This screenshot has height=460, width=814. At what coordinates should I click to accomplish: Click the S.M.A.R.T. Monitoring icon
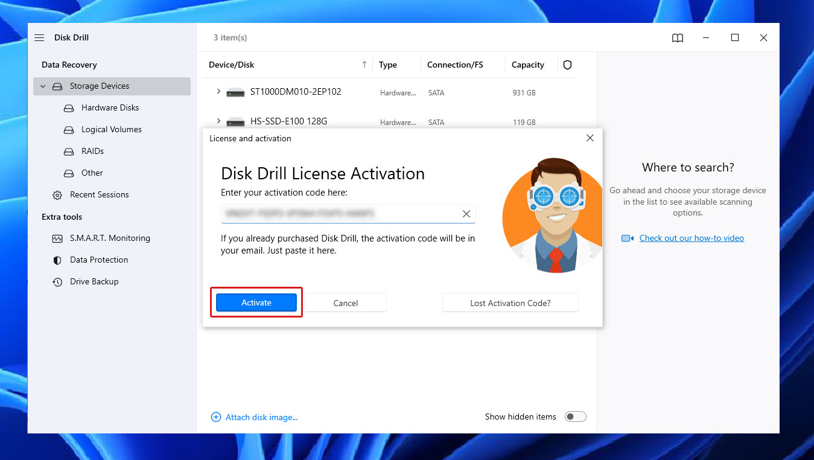pyautogui.click(x=57, y=238)
